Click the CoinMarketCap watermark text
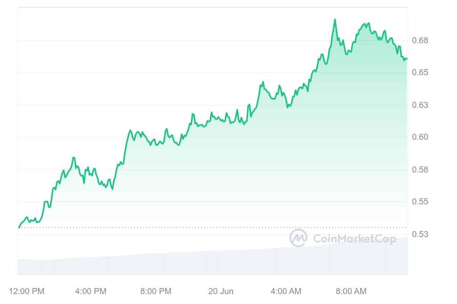This screenshot has height=304, width=457. [354, 238]
